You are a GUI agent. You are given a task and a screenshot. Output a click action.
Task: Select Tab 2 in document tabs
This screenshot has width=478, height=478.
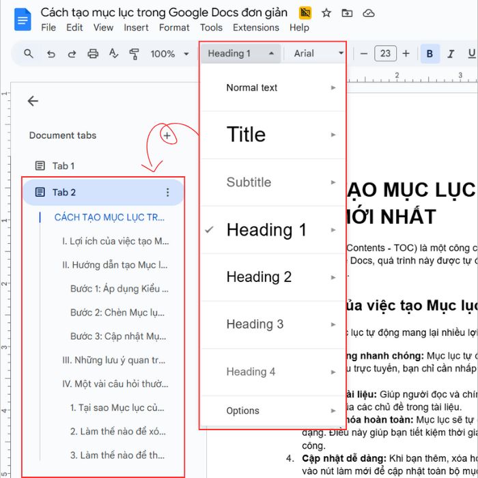[x=104, y=193]
